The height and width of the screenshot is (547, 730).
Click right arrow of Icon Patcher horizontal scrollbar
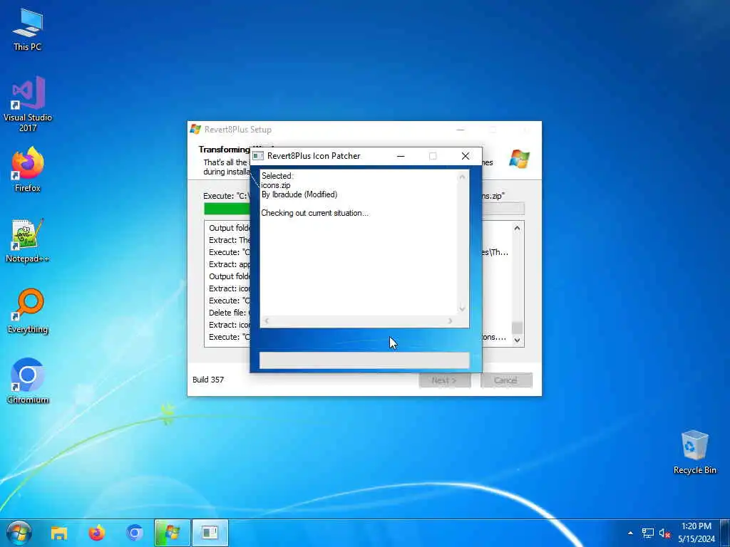[451, 321]
